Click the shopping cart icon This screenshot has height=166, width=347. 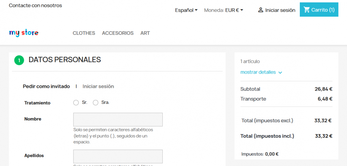point(307,10)
